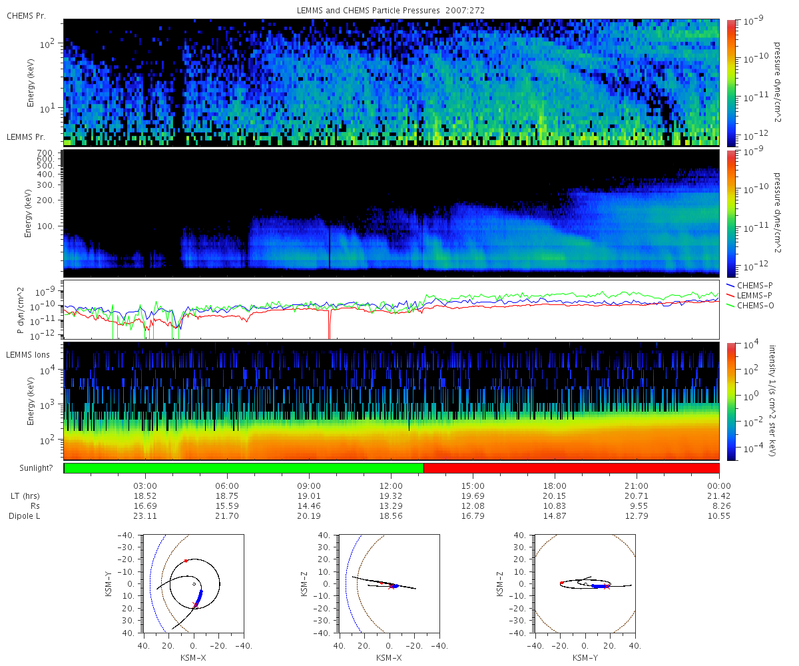Image resolution: width=799 pixels, height=666 pixels.
Task: Click the 06:00 time axis label
Action: [x=227, y=487]
